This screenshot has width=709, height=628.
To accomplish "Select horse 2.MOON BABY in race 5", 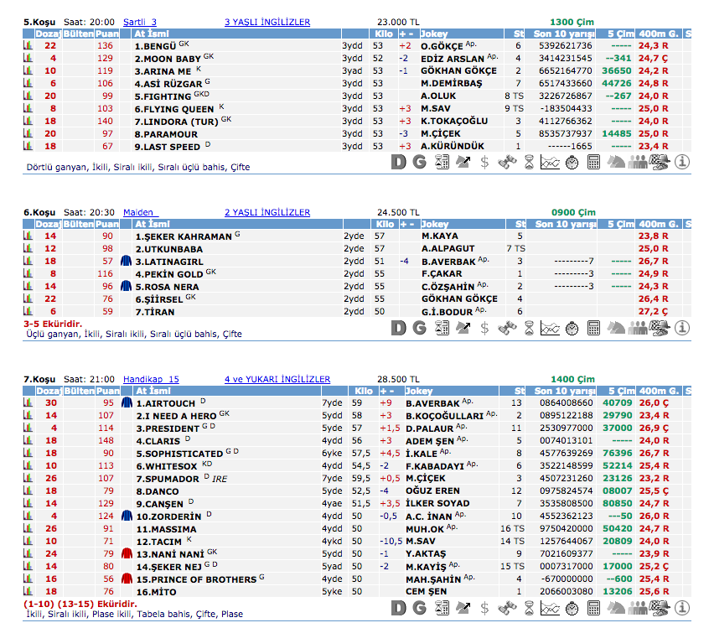I will (168, 59).
